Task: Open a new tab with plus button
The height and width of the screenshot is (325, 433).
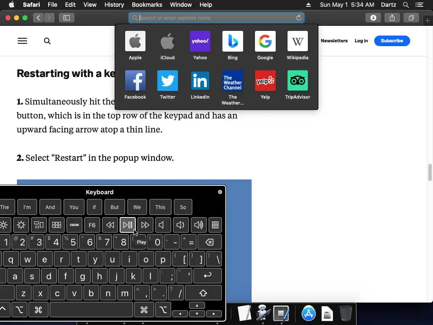Action: 428,20
